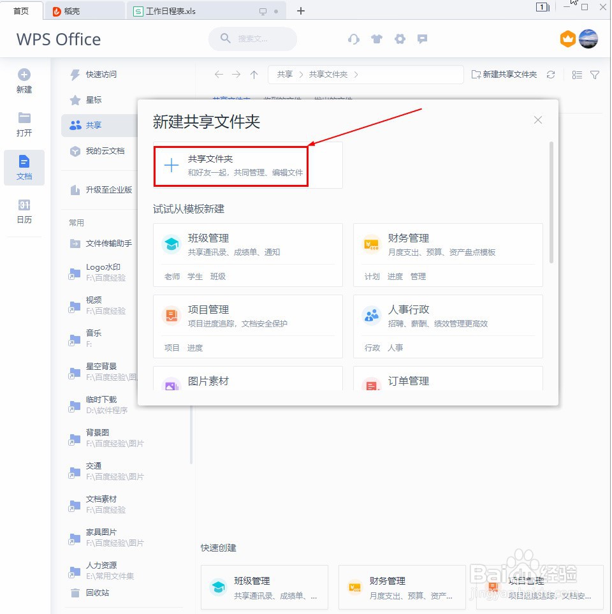Switch to 首页 tab
The height and width of the screenshot is (614, 612).
point(21,11)
